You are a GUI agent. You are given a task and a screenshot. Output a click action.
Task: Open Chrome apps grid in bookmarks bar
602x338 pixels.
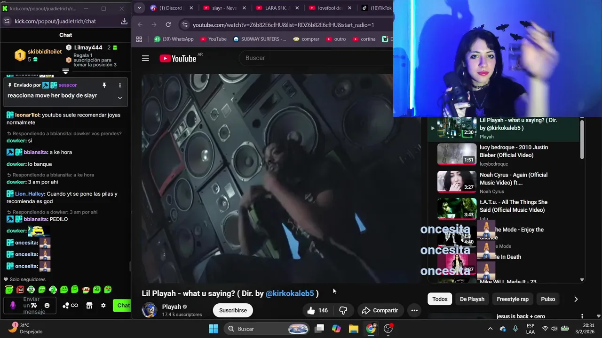tap(139, 39)
